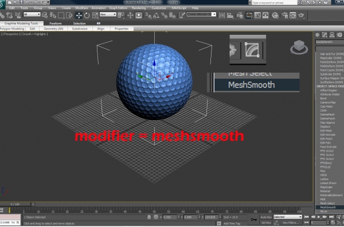This screenshot has width=344, height=227.
Task: Choose Rectangular Selection Region icon
Action: (x=61, y=15)
